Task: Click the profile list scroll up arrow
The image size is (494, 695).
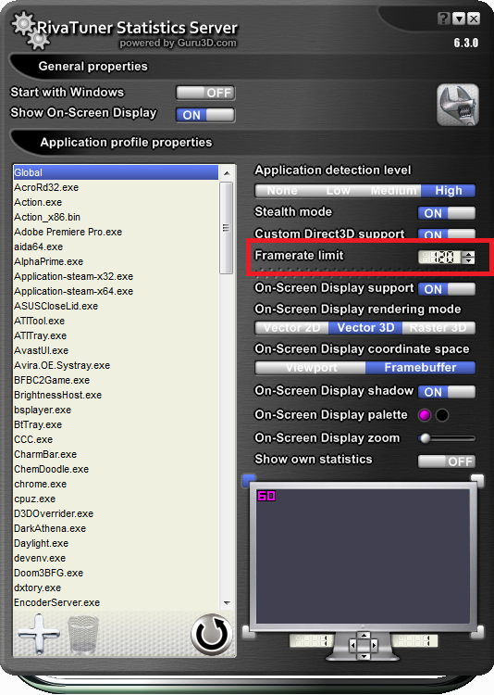Action: 227,173
